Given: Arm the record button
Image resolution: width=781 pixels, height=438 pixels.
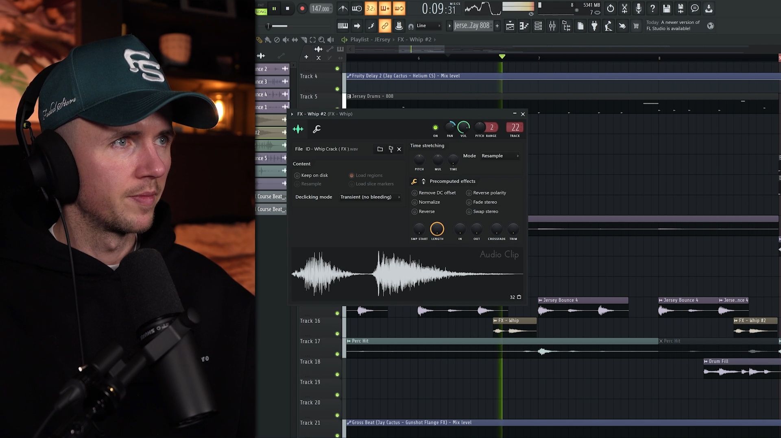Looking at the screenshot, I should pyautogui.click(x=302, y=9).
